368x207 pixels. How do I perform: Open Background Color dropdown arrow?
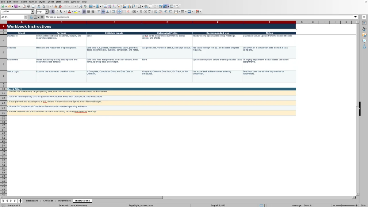click(79, 12)
